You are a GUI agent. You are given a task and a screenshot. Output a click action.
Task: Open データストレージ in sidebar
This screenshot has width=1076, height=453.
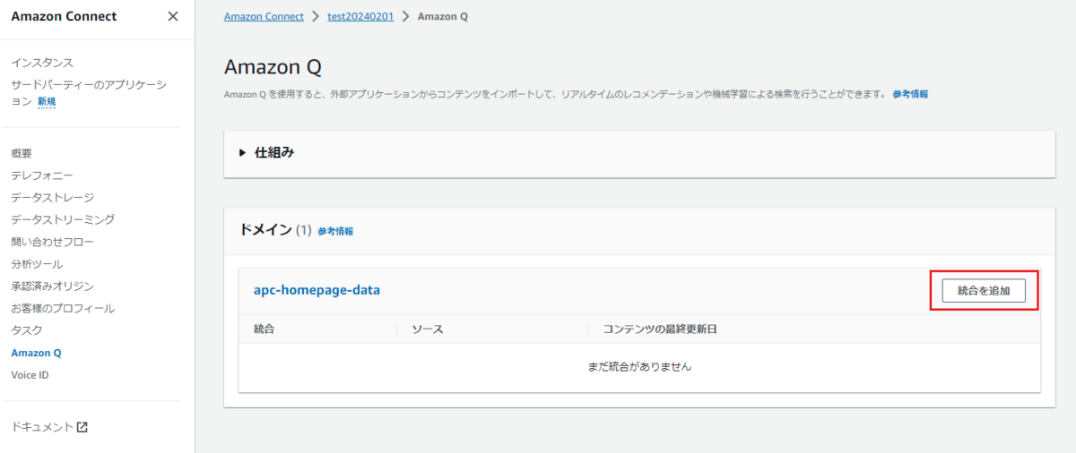(x=52, y=197)
